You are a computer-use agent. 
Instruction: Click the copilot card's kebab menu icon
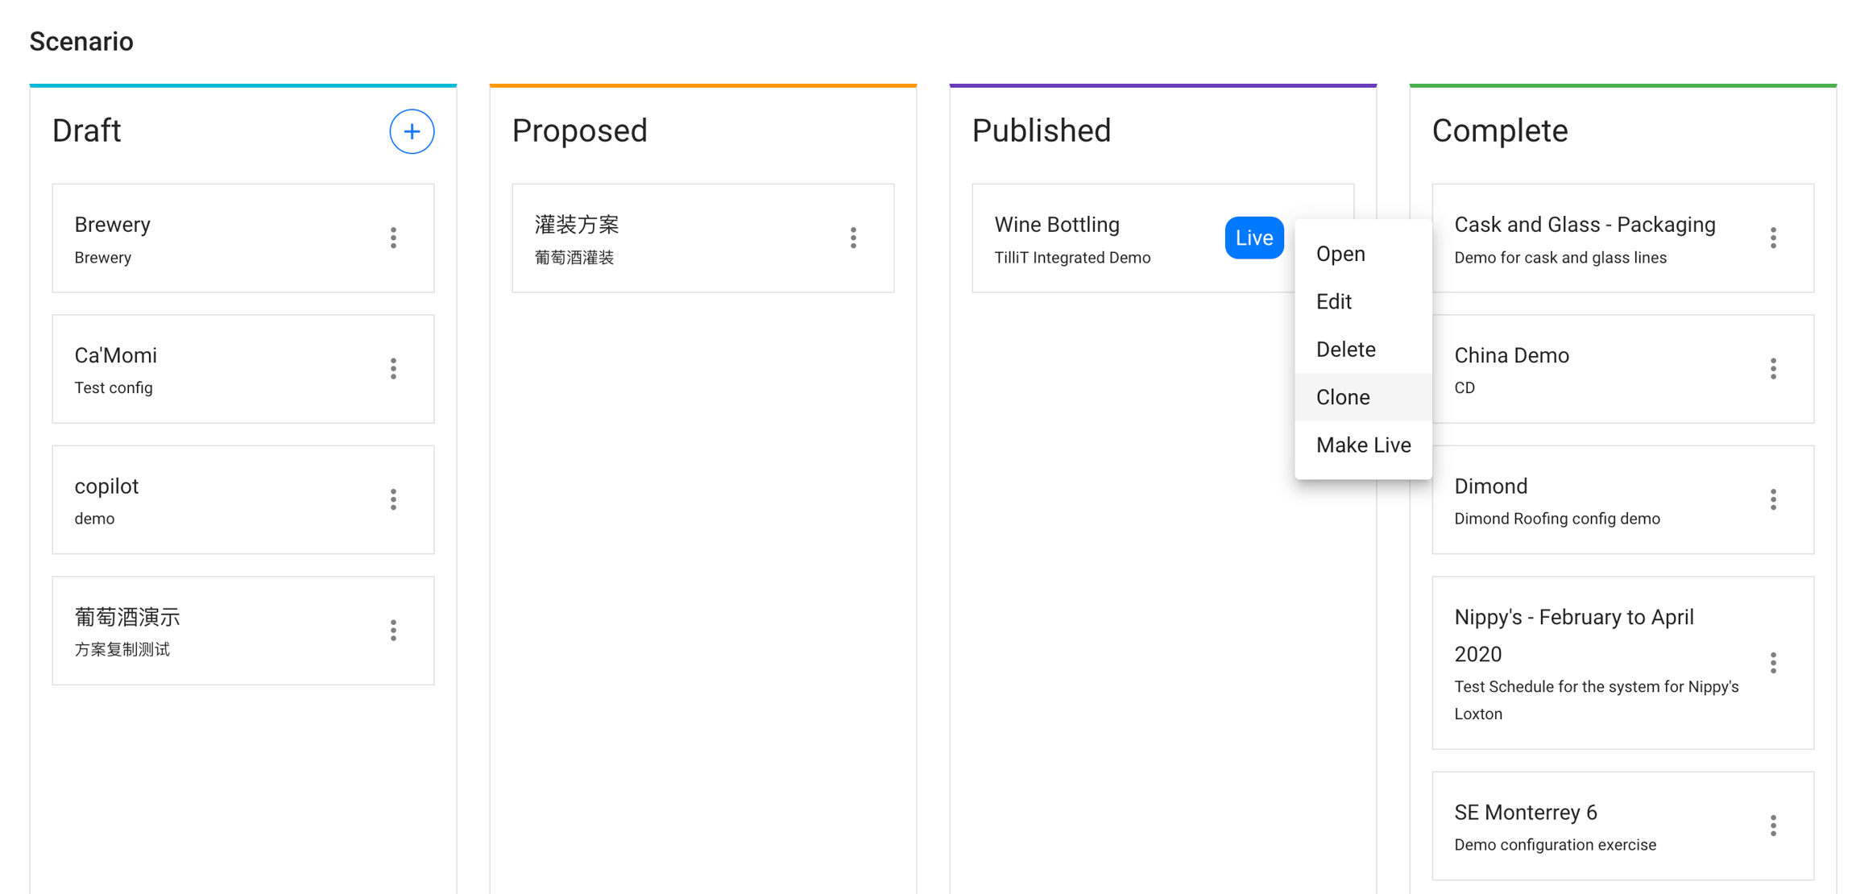pyautogui.click(x=393, y=499)
